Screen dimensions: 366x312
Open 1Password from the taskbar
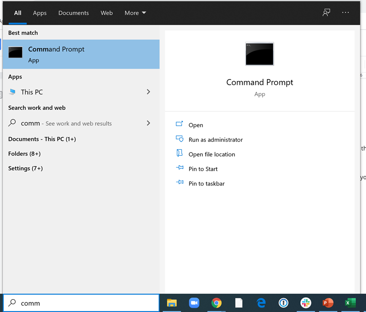pos(284,303)
